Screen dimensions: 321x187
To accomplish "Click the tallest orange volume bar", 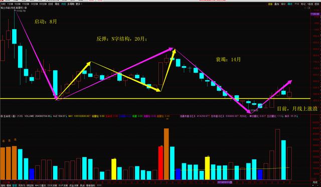I will (167, 154).
